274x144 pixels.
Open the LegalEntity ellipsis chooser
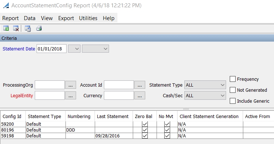(x=71, y=96)
